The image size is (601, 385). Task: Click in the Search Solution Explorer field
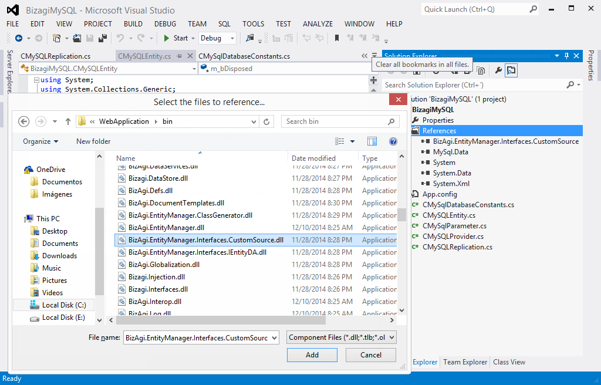475,85
